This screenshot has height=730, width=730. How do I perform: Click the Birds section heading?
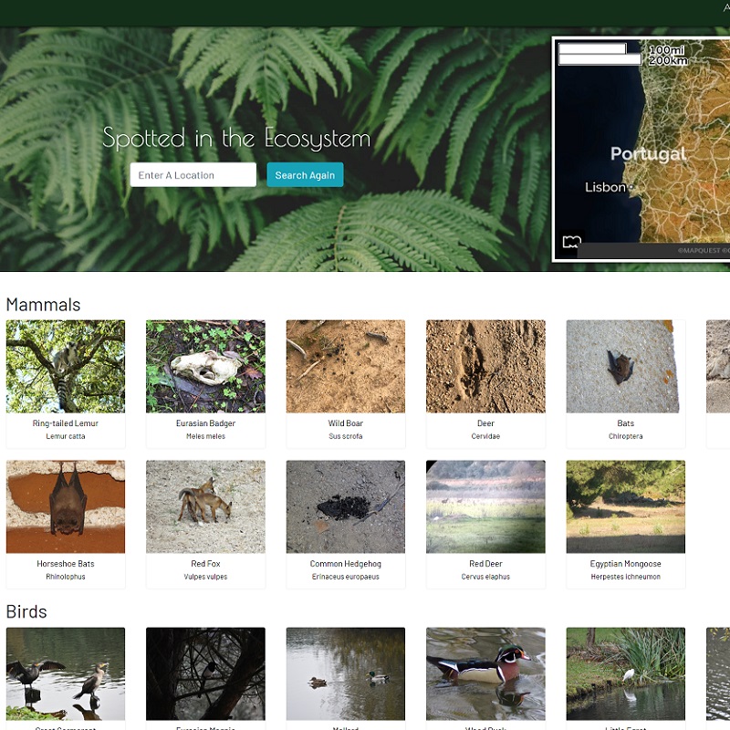point(26,611)
